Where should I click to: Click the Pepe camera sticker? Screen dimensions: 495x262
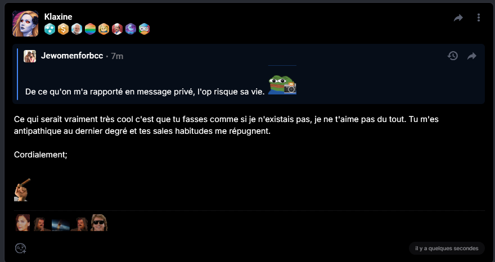[282, 84]
